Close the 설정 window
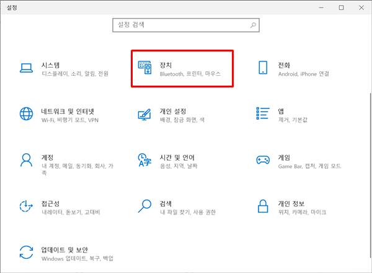372x273 pixels. tap(361, 7)
